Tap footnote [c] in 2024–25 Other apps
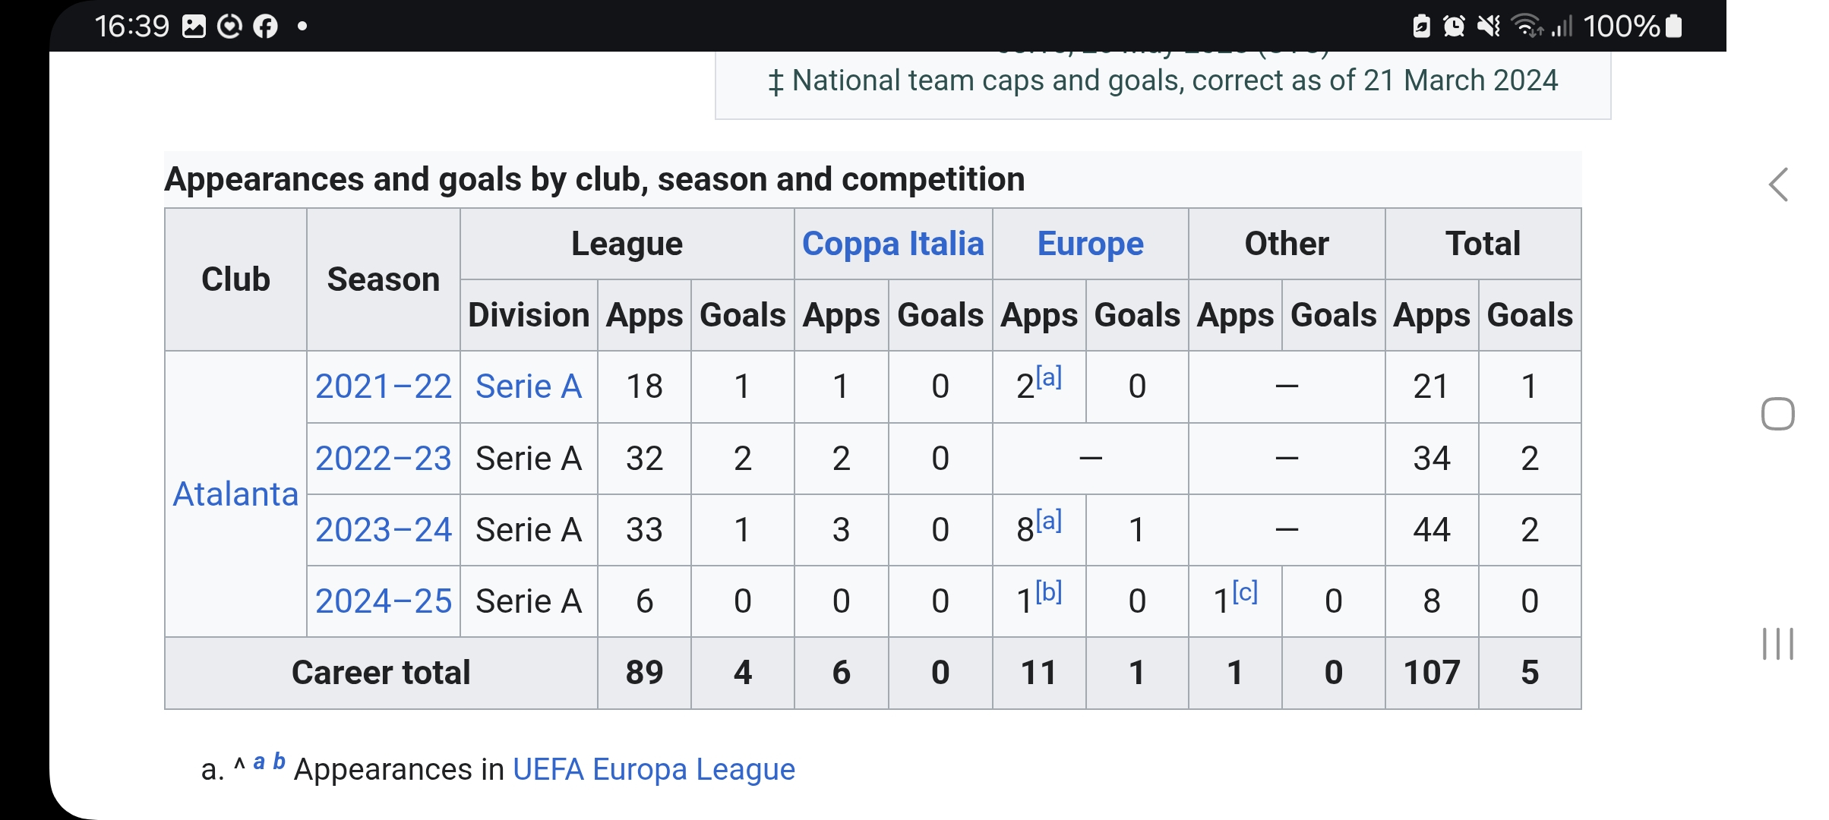 click(1246, 591)
